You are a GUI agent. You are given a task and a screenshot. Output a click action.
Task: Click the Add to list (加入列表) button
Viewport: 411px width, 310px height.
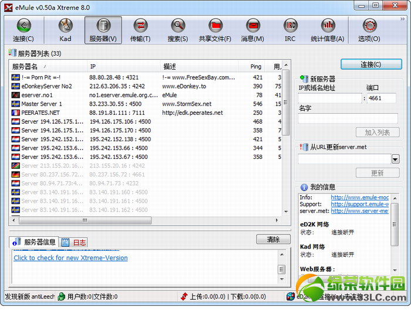pos(378,132)
